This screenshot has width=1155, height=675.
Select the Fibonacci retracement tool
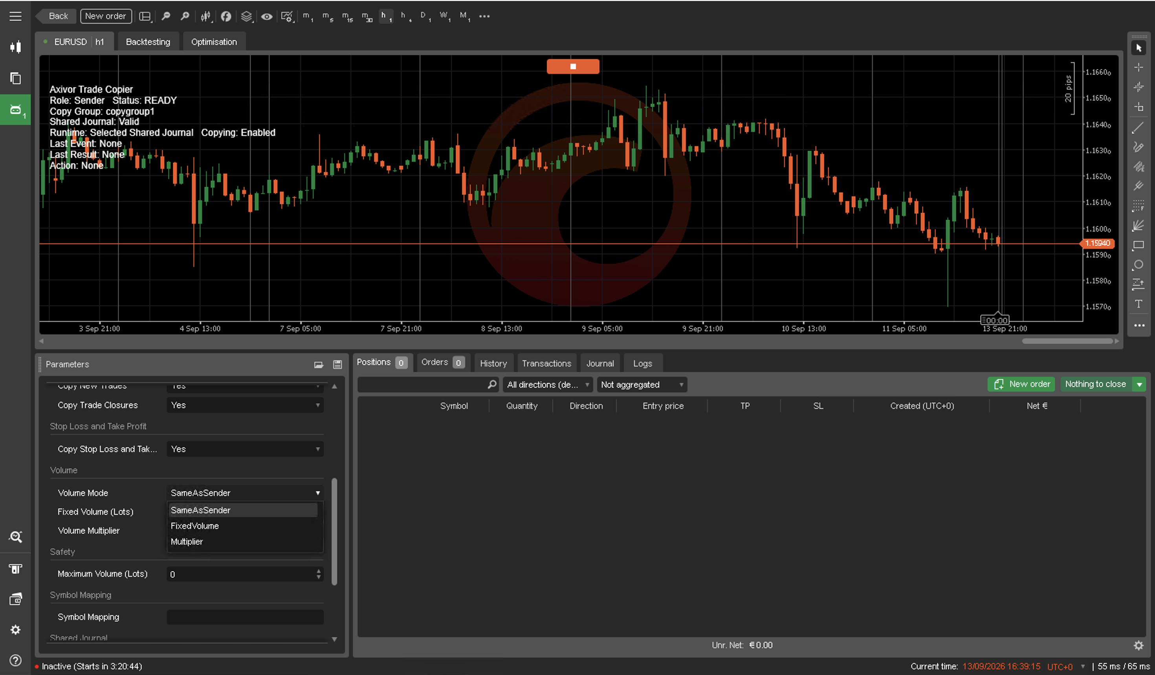point(1138,206)
